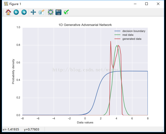Screen dimensions: 166x134
Task: Click the window resize grip in the status bar
Action: (x=162, y=130)
